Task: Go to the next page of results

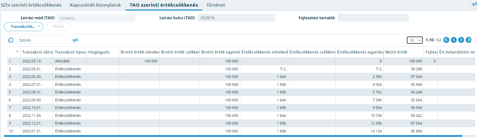Action: [x=461, y=40]
